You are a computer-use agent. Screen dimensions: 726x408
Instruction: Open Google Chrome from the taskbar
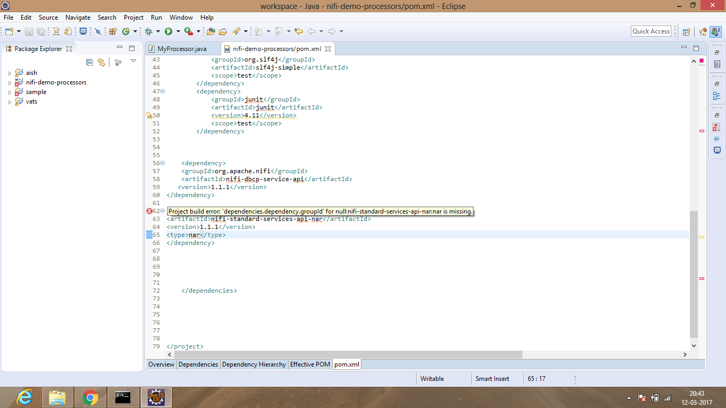tap(90, 397)
